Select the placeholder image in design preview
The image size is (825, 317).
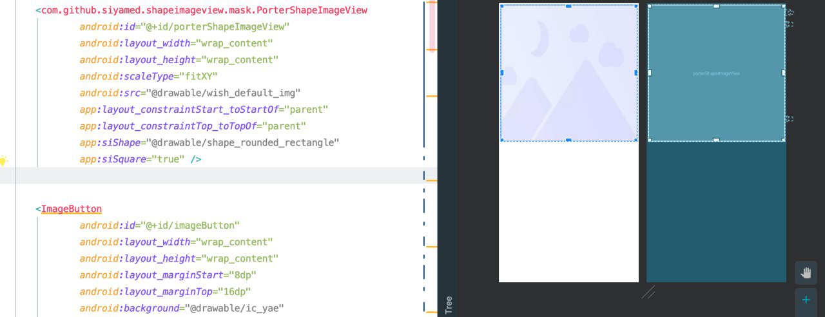click(568, 73)
